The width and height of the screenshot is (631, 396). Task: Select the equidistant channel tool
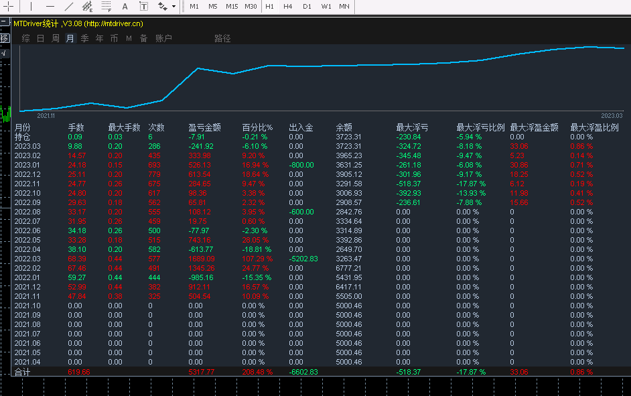tap(87, 7)
